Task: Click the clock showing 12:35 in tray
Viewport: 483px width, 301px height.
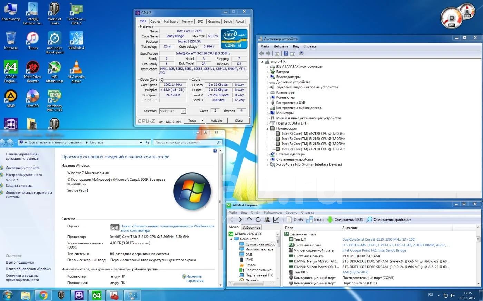Action: click(x=467, y=293)
